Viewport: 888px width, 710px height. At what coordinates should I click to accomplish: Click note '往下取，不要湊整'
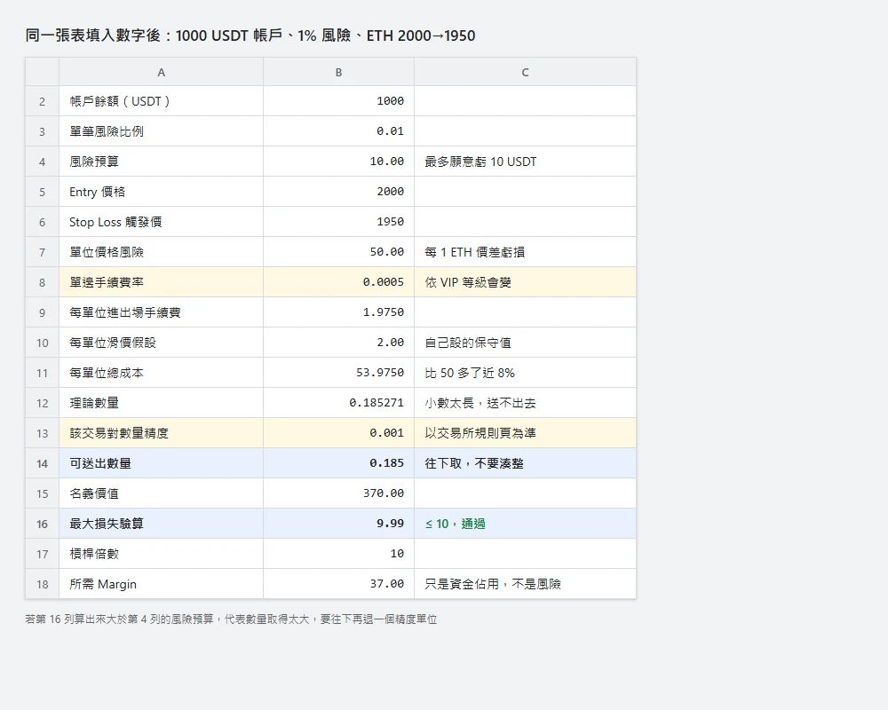point(525,463)
